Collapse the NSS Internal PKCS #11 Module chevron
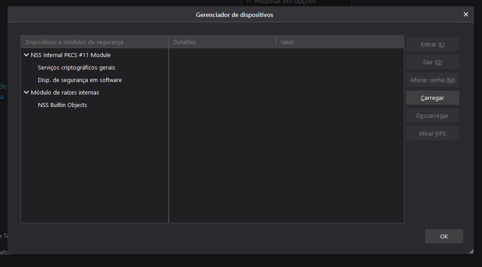Screen dimensions: 482x267 pos(26,55)
